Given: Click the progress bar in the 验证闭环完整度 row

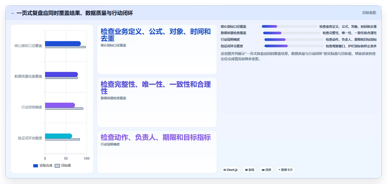Looking at the screenshot, I should click(294, 46).
